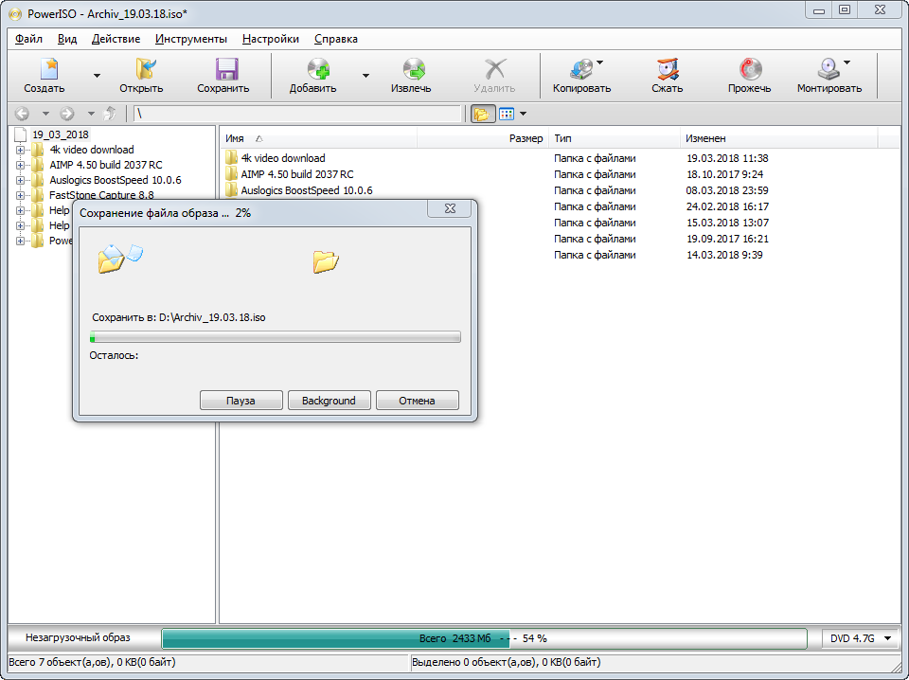909x680 pixels.
Task: Open the Вид menu
Action: [x=67, y=39]
